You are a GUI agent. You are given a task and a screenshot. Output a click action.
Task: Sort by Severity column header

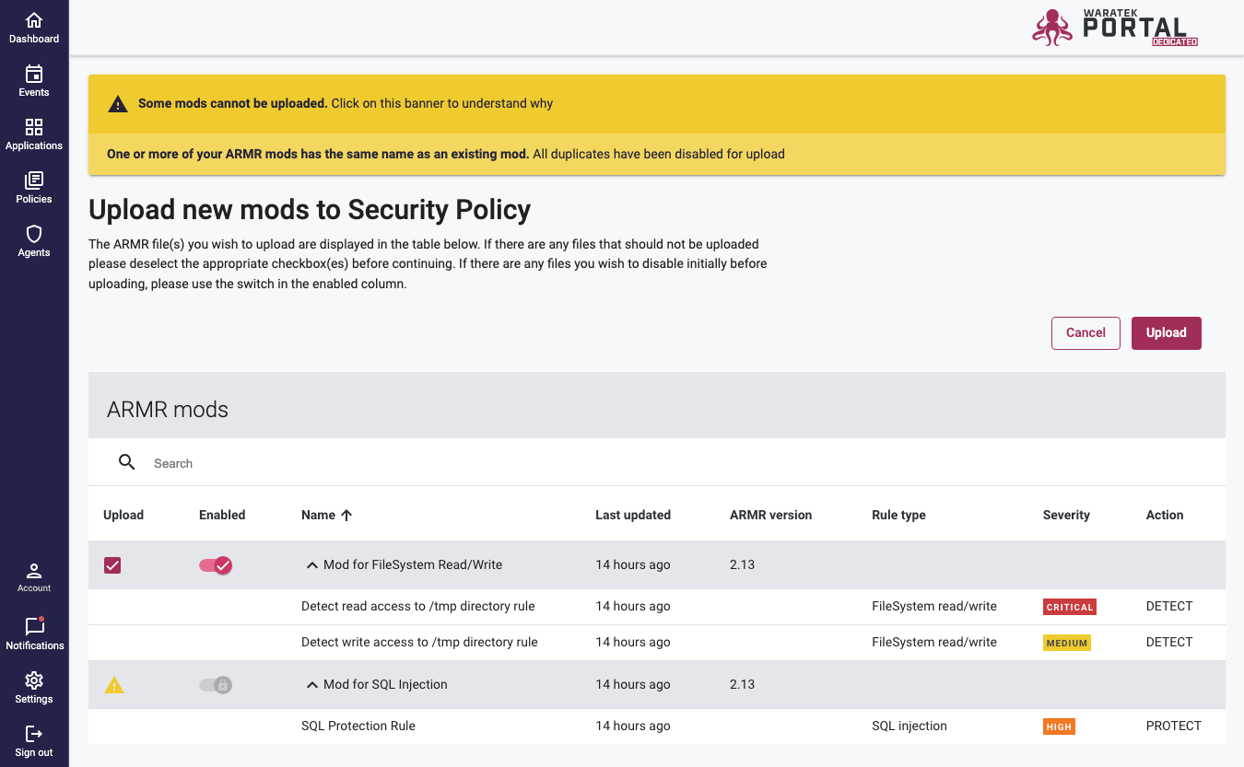coord(1066,516)
